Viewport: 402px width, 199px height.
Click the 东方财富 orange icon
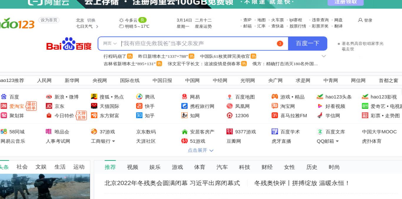pos(94,116)
